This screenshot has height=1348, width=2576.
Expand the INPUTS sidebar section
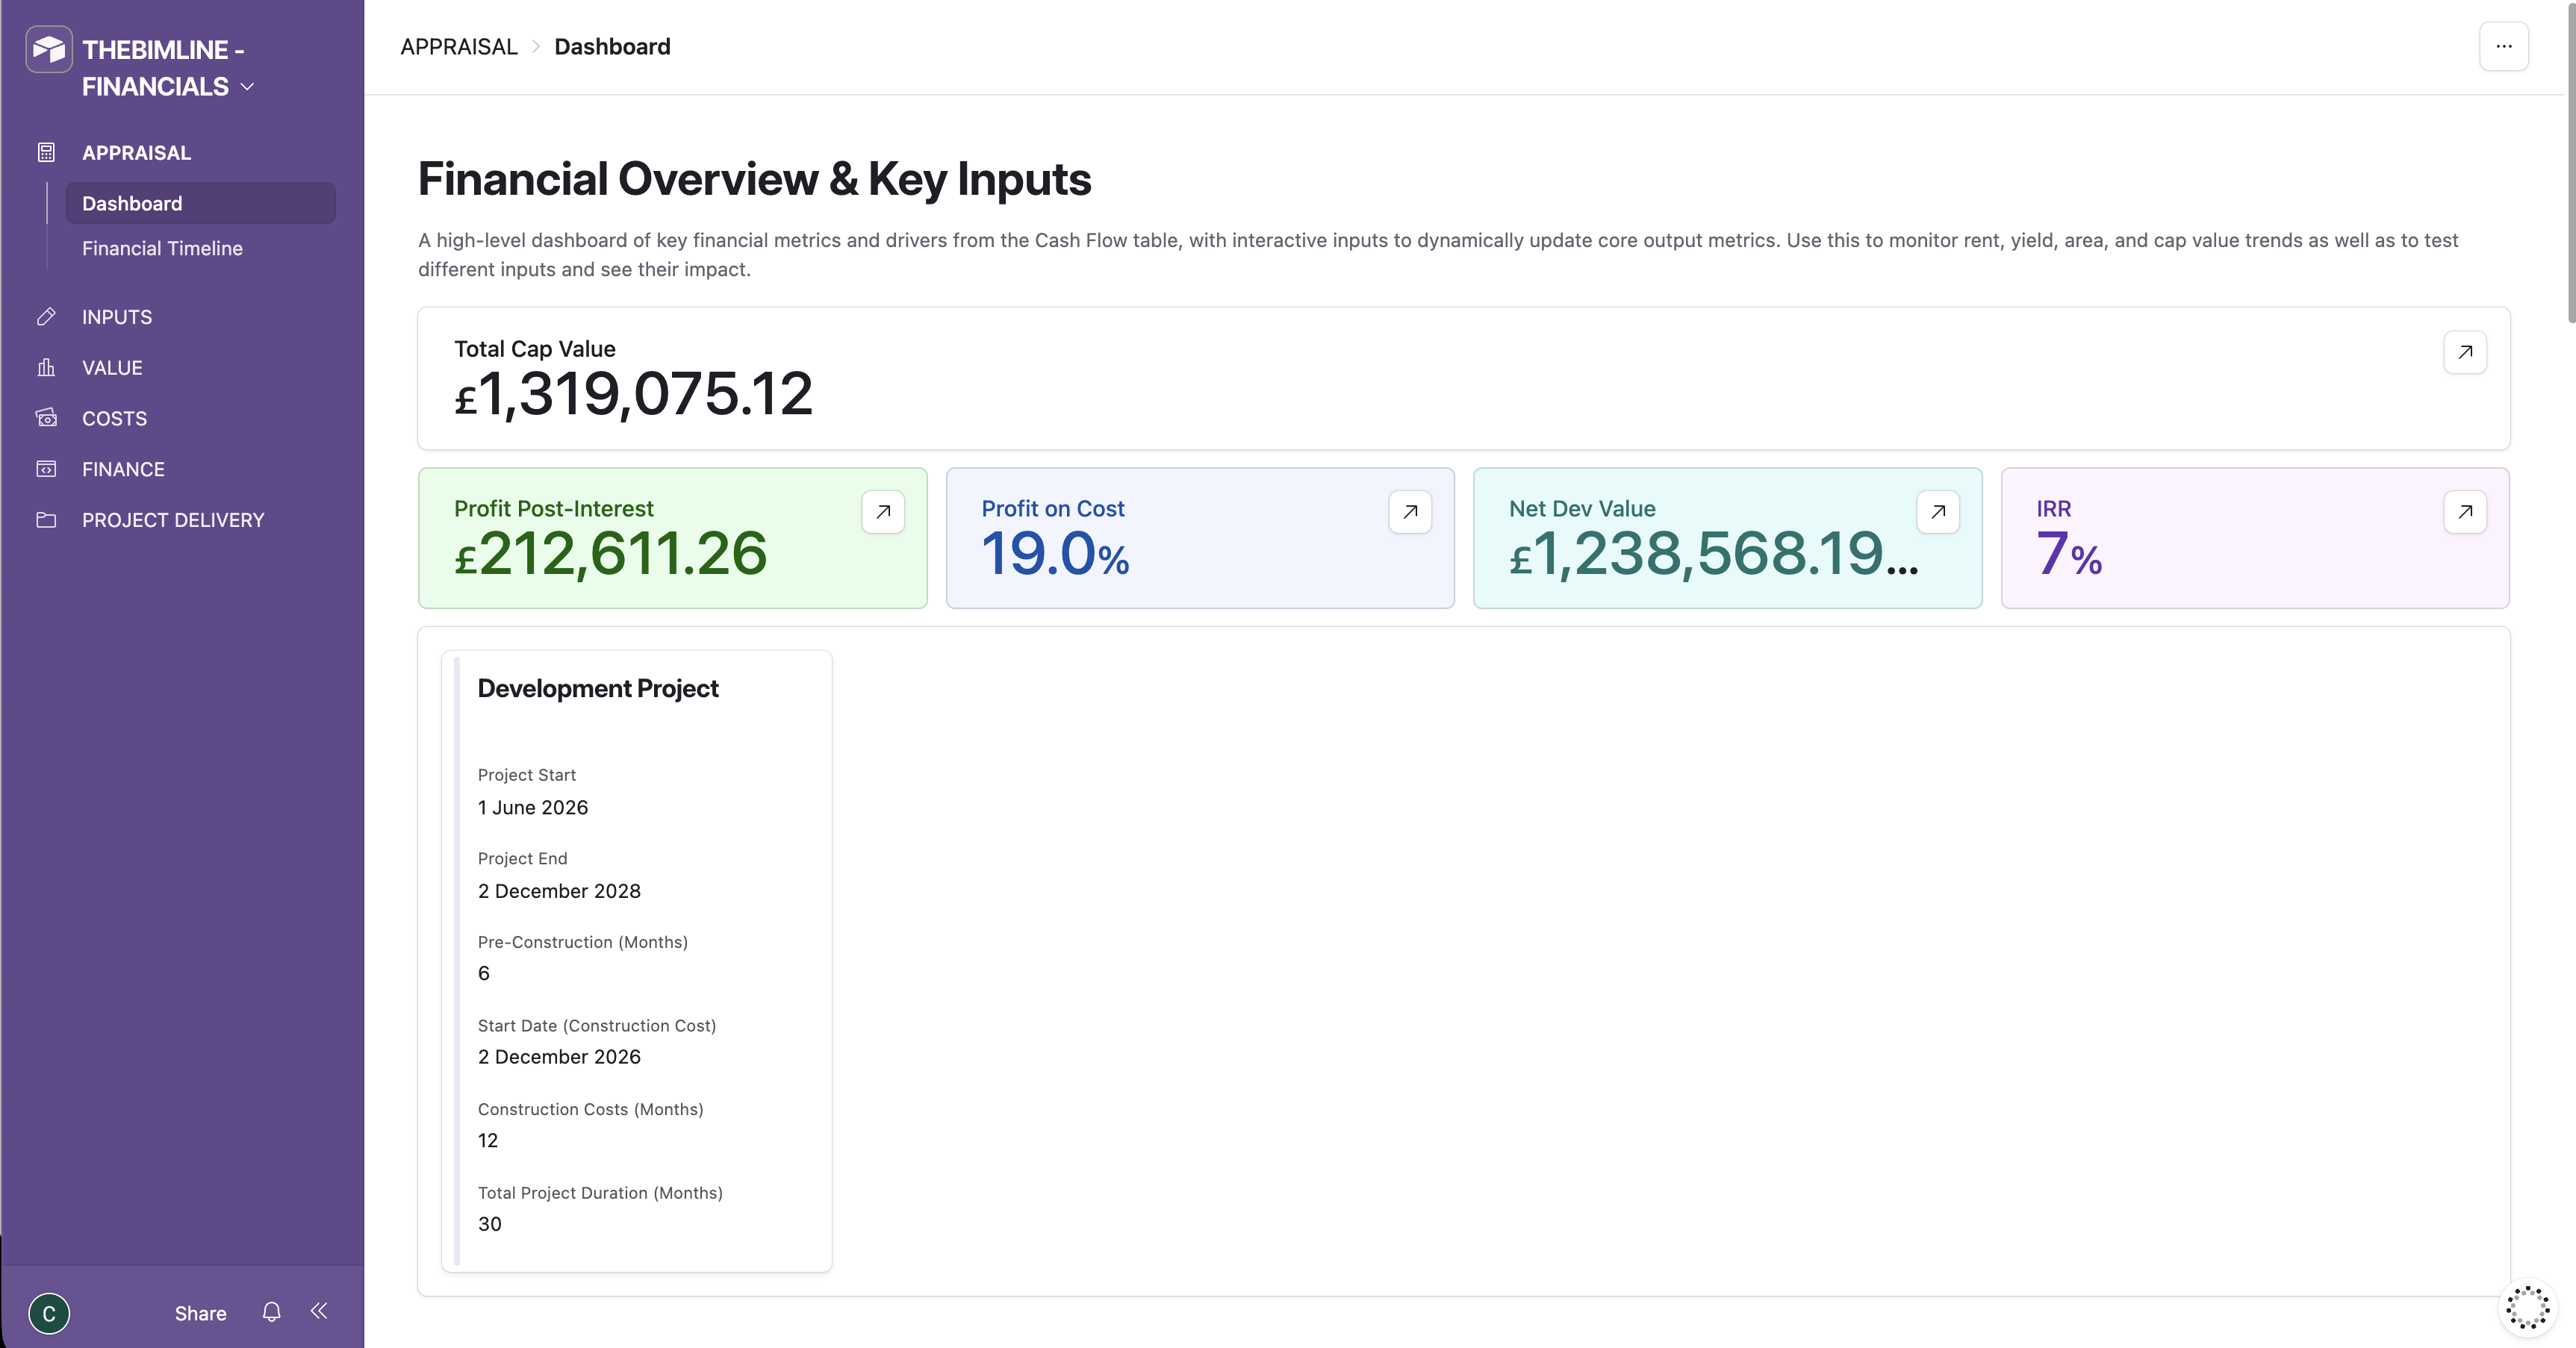coord(117,317)
